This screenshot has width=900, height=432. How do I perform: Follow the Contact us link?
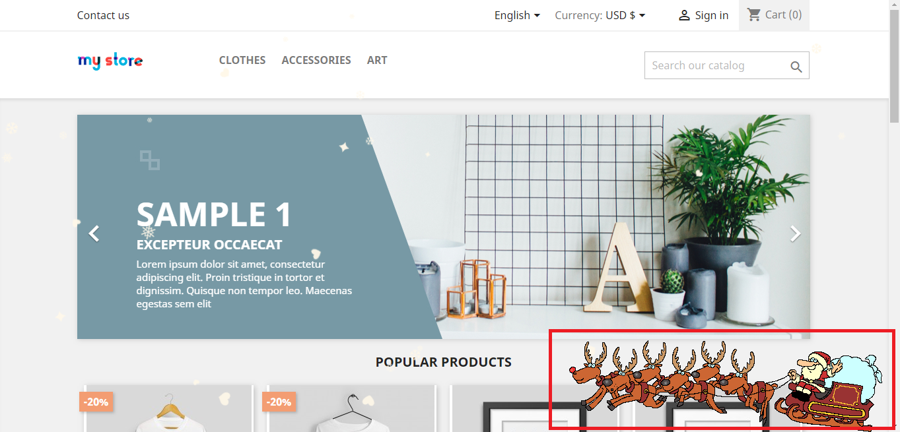(103, 15)
